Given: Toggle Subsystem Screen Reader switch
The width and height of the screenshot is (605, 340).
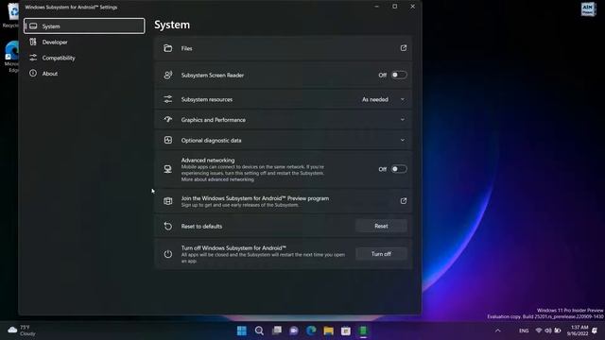Looking at the screenshot, I should pyautogui.click(x=399, y=76).
